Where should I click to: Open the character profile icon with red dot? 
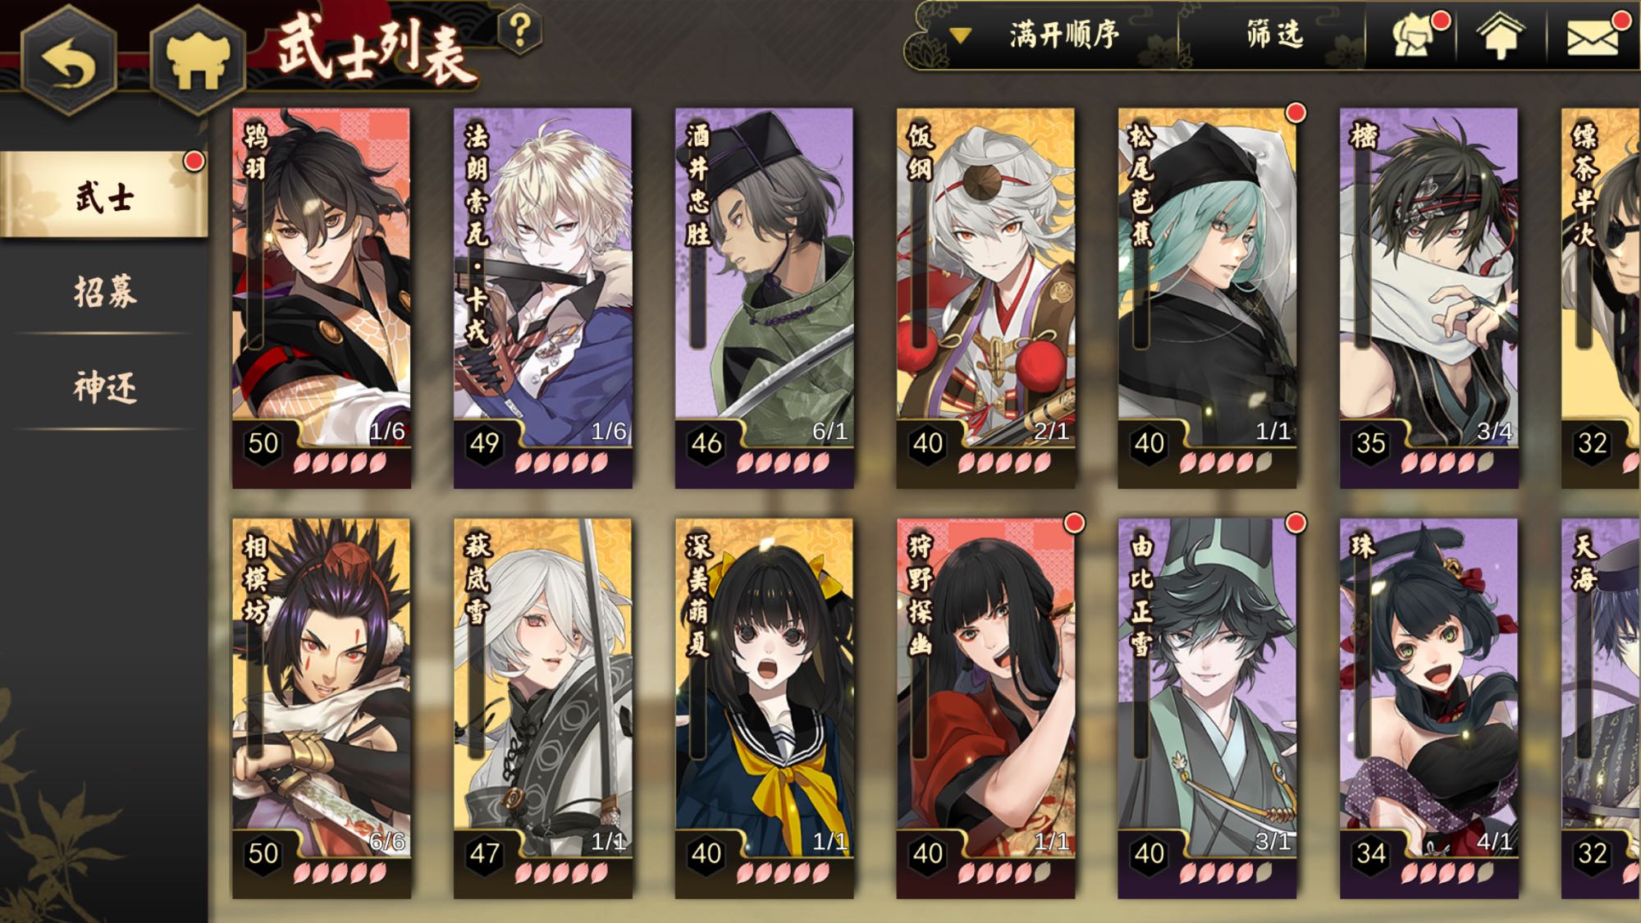(1412, 35)
